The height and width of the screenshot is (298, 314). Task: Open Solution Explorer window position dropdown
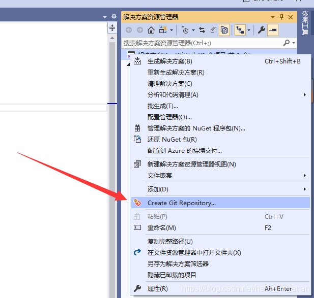point(273,17)
